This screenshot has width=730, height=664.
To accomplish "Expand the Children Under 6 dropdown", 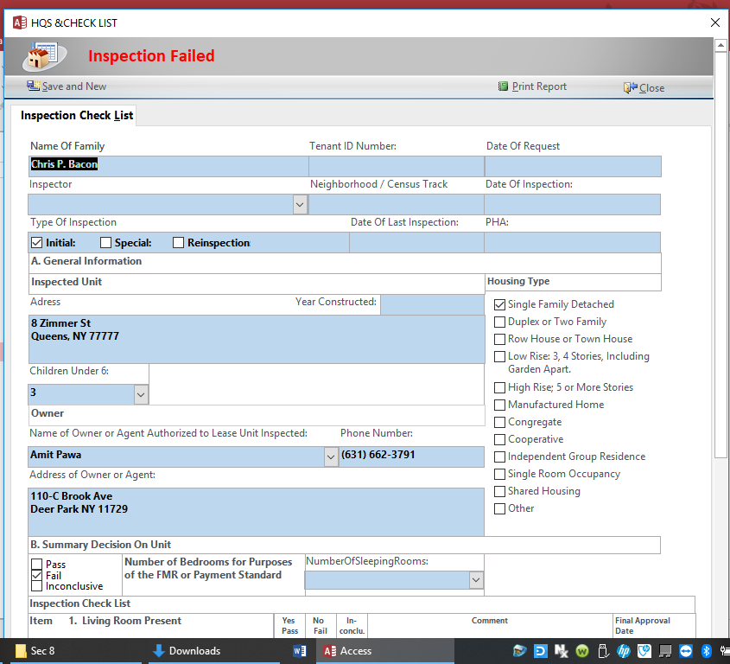I will click(x=141, y=394).
